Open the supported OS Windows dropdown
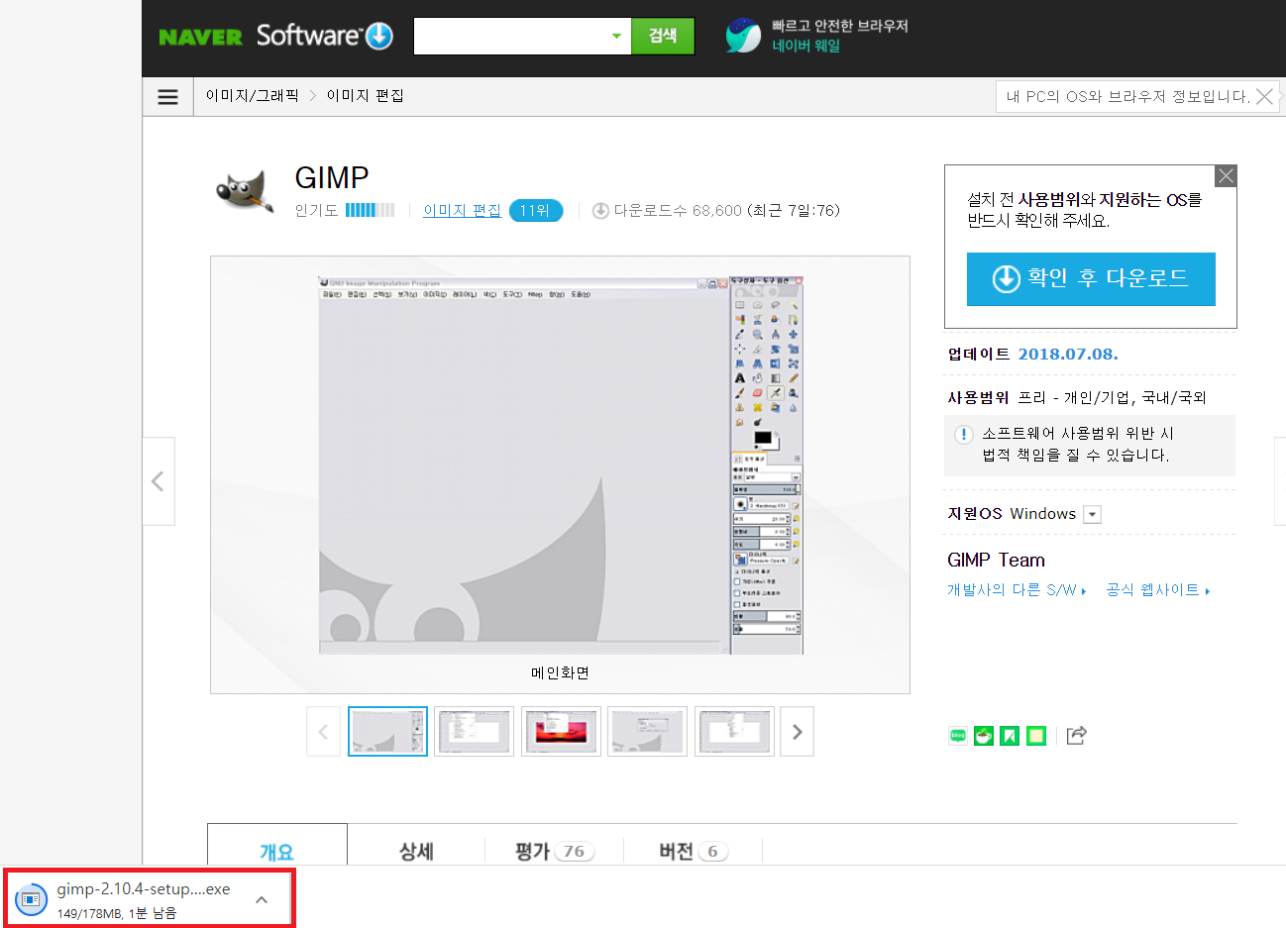Viewport: 1286px width, 928px height. pyautogui.click(x=1092, y=514)
